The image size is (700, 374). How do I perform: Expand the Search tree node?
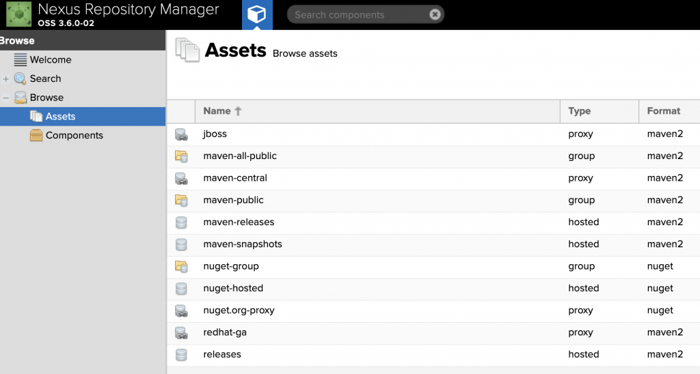click(6, 79)
